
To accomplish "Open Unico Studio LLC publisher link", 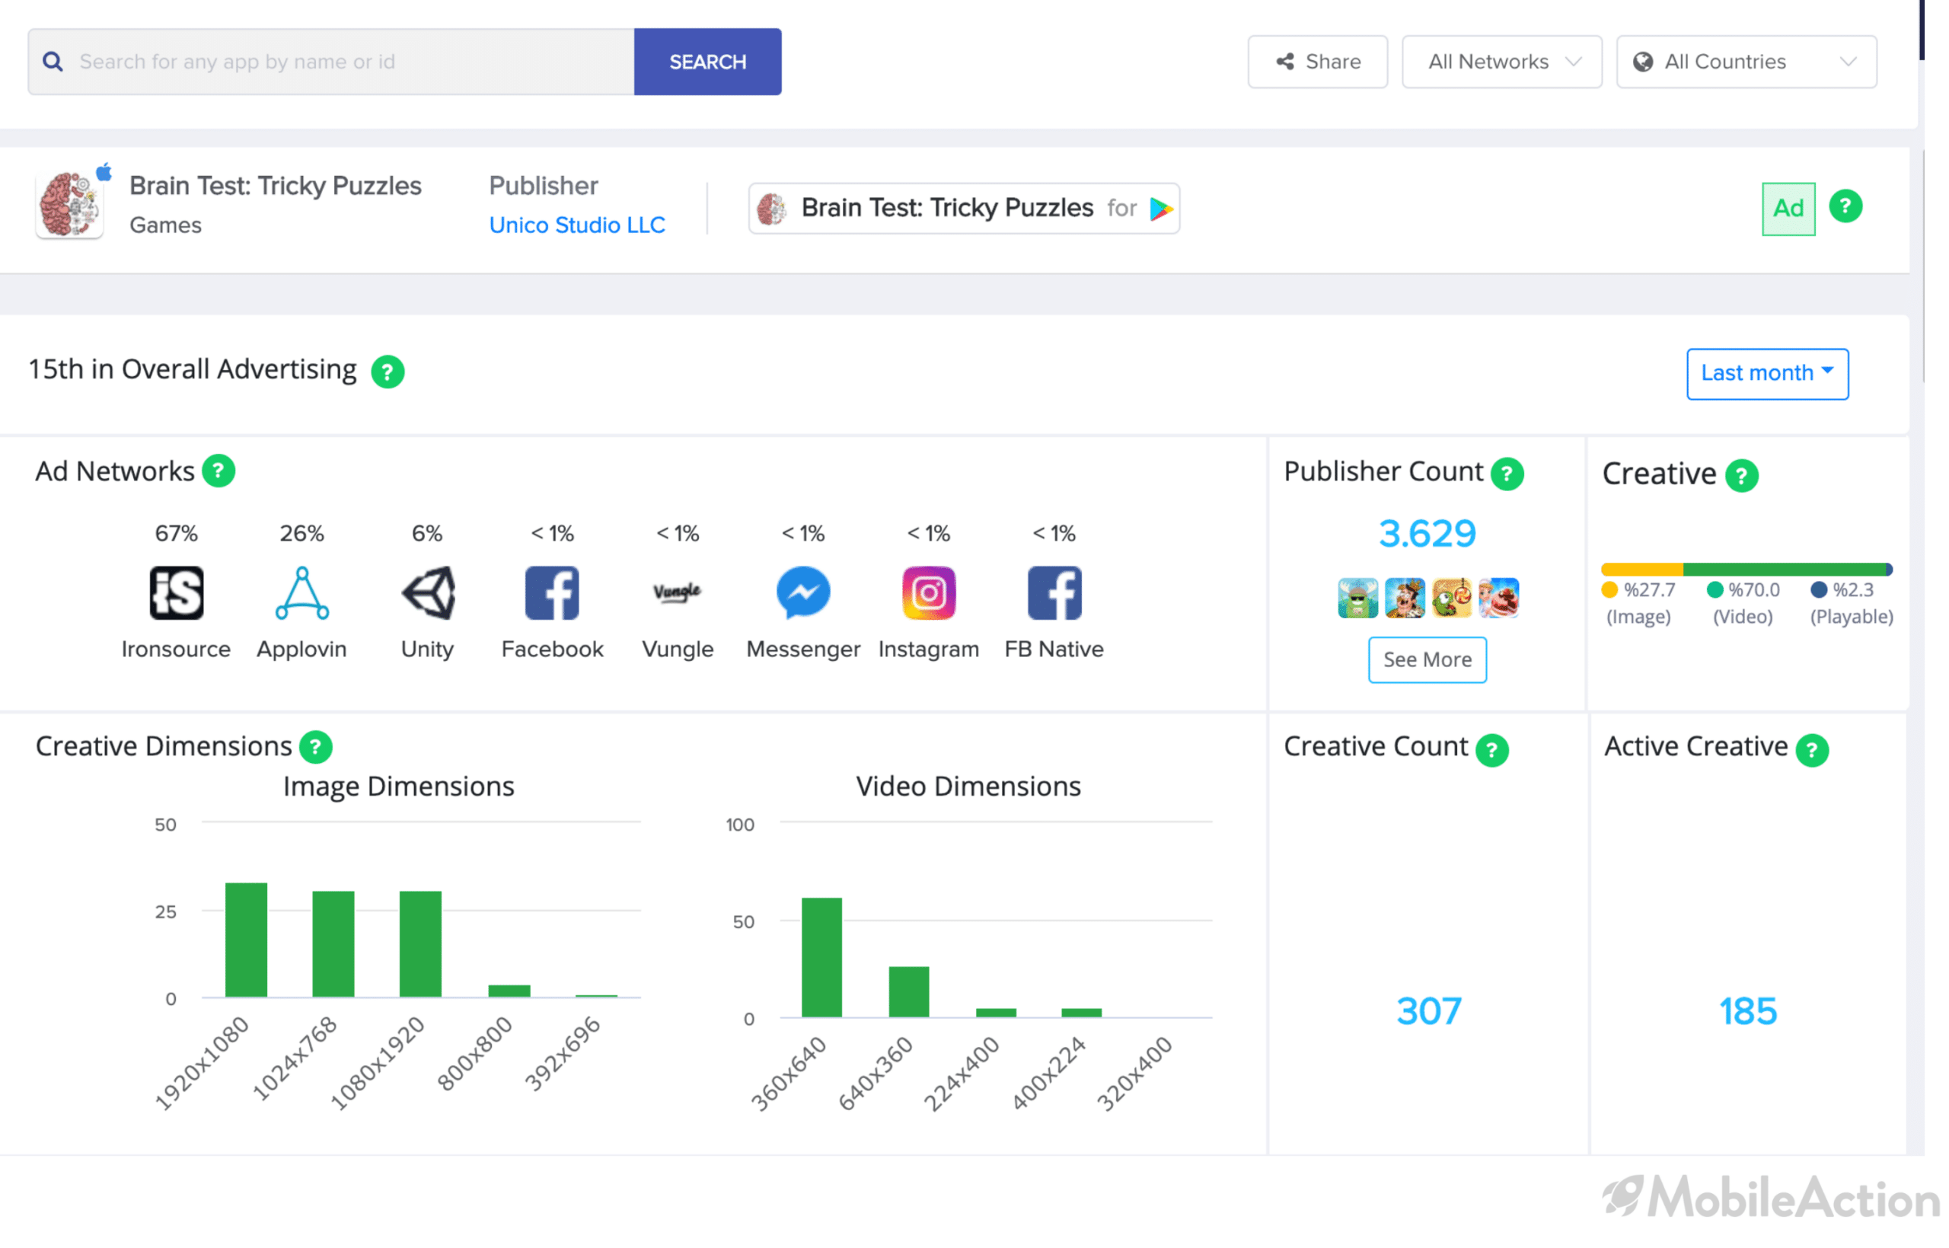I will 577,225.
